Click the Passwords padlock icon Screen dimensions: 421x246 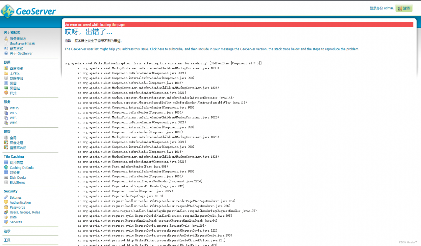point(6,207)
